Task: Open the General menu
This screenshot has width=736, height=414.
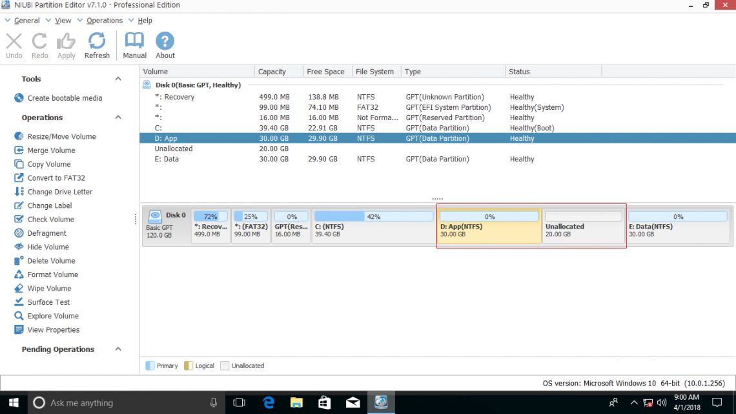Action: [26, 21]
